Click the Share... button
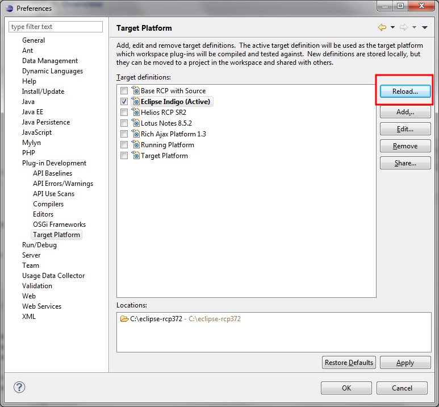Screen dimensions: 439x407 405,163
